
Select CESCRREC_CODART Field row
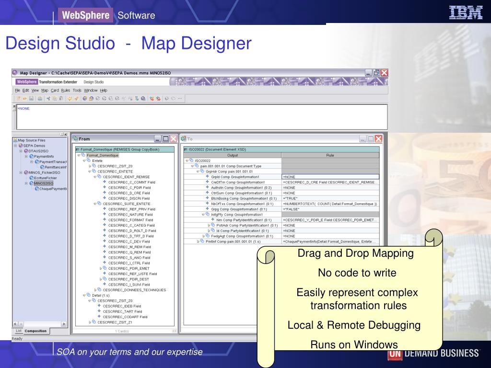coord(125,317)
